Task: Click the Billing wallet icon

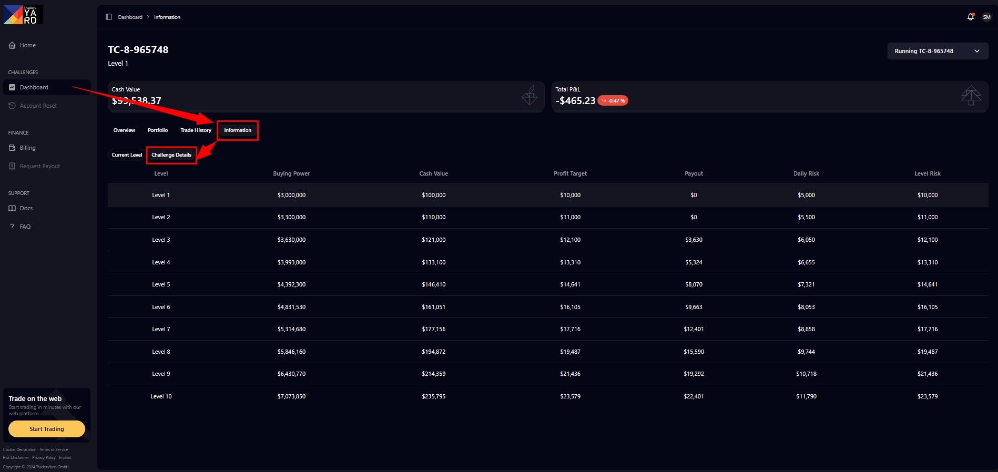Action: click(12, 148)
